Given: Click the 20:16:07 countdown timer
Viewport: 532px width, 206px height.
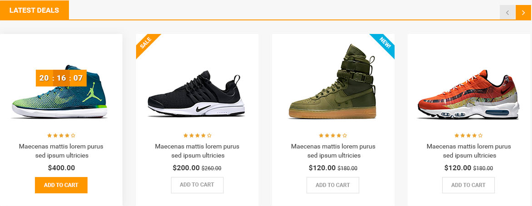Looking at the screenshot, I should [x=61, y=78].
